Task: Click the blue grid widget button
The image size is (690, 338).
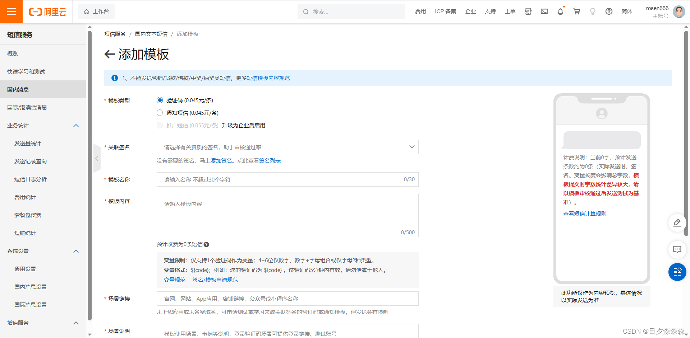Action: [x=677, y=272]
